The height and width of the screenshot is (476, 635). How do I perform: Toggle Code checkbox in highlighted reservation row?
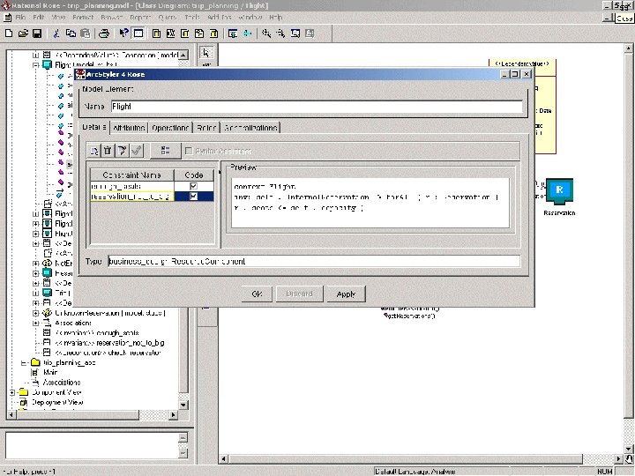pos(193,197)
